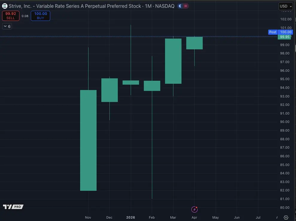The image size is (296, 221).
Task: Click the Strive symbol logo icon
Action: [x=4, y=6]
